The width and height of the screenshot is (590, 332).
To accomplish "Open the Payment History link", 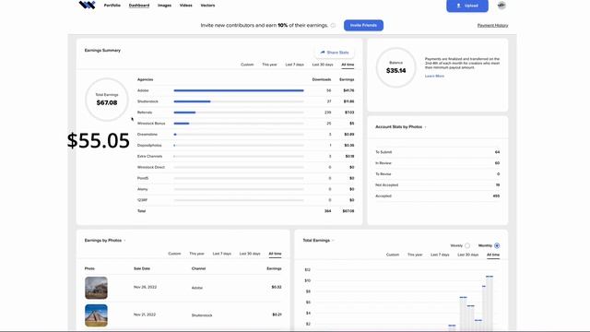I will [492, 26].
